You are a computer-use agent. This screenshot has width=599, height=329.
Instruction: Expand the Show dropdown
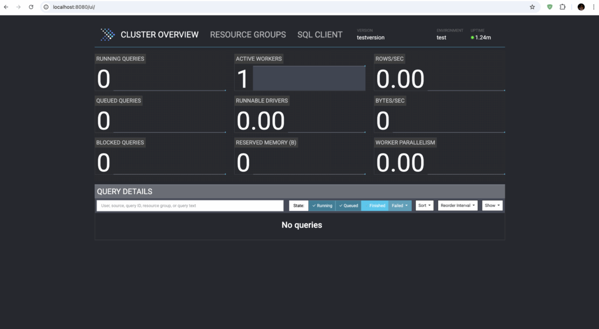pos(492,206)
